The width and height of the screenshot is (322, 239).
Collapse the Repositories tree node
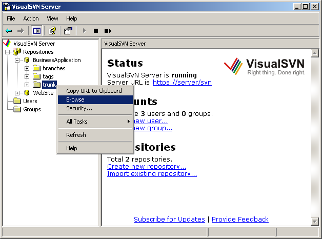(7, 52)
